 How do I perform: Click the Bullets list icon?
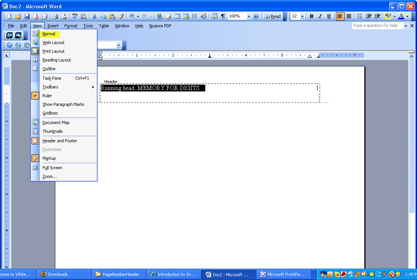pos(359,16)
